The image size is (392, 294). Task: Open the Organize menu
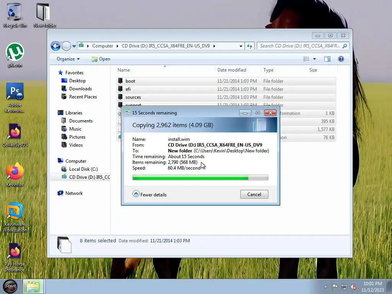click(x=68, y=59)
